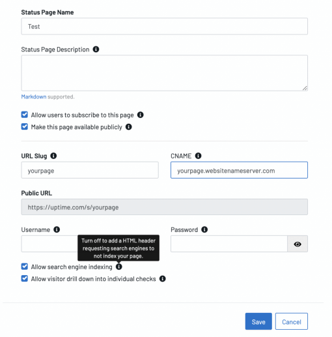Click info icon for visitor drill down option

163,278
